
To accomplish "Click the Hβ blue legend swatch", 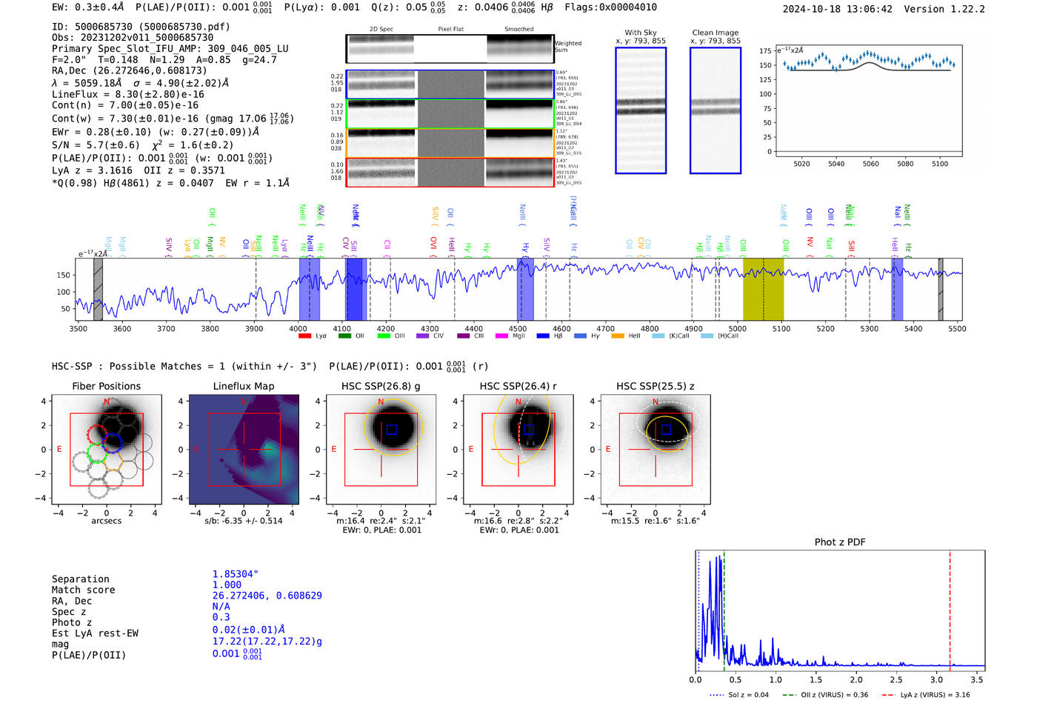I will (x=543, y=336).
